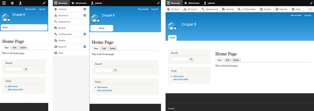314x111 pixels.
Task: Click Log out link in middle view
Action: tap(155, 9)
